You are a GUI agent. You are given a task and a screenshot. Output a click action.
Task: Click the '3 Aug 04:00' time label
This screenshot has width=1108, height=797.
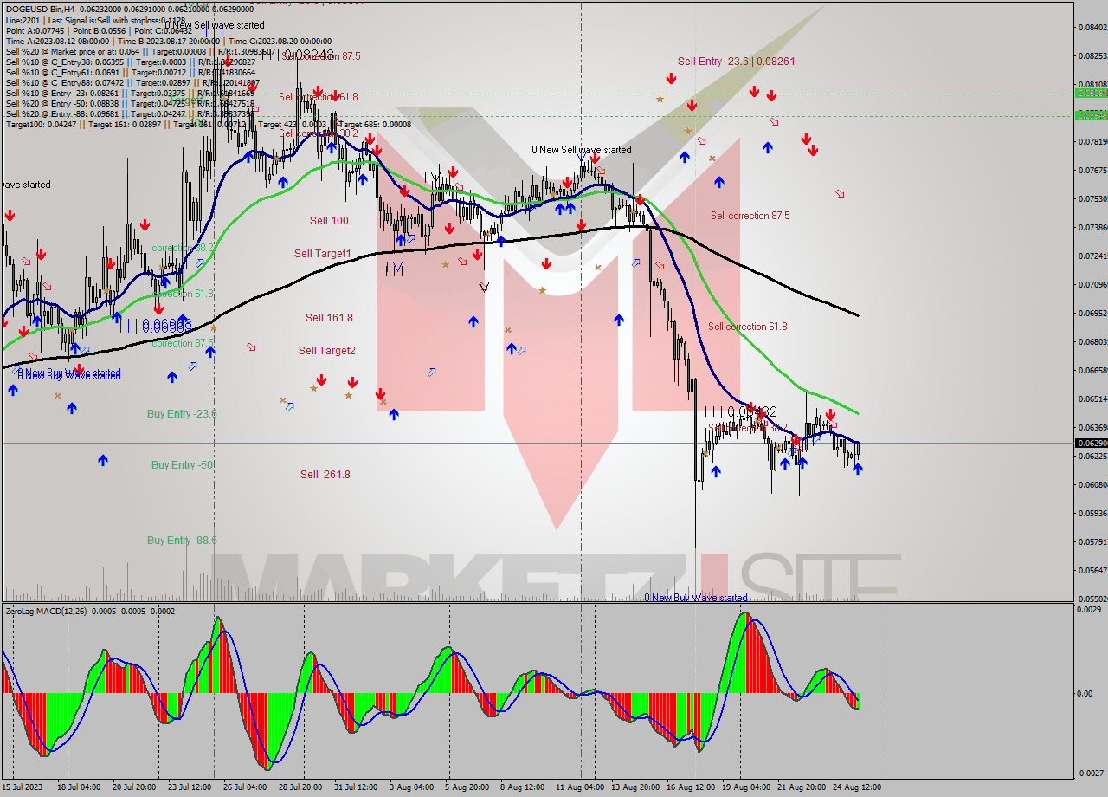point(412,787)
